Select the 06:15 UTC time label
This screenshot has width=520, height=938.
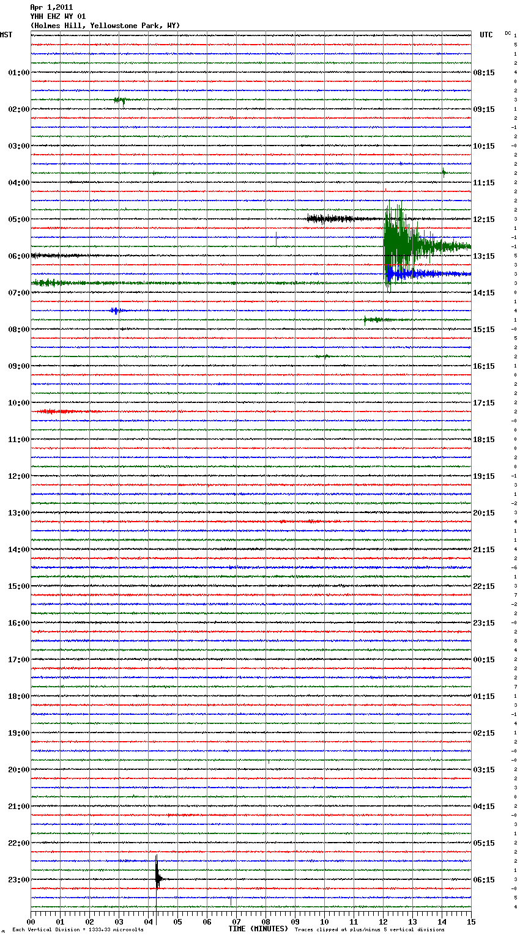(x=484, y=880)
